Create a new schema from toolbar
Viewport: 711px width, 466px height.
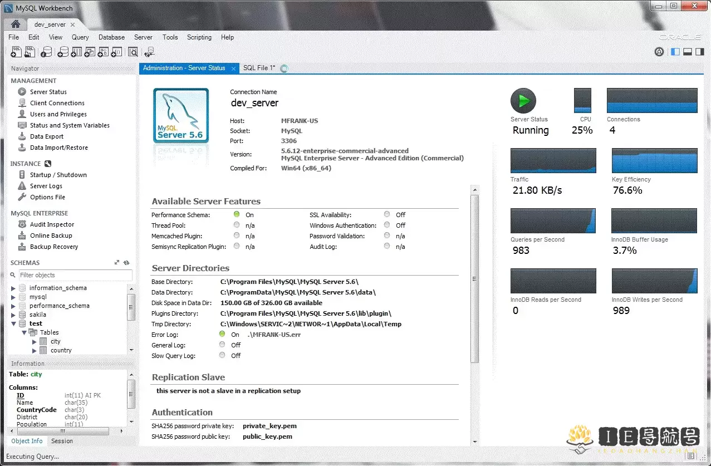coord(63,52)
